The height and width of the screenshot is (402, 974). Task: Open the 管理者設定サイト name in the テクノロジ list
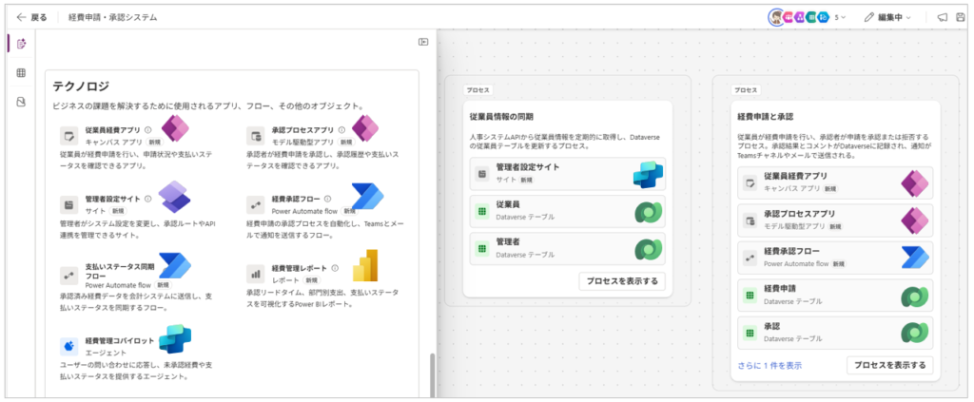[x=112, y=200]
